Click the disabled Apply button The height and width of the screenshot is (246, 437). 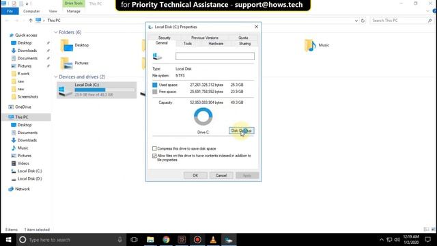247,176
